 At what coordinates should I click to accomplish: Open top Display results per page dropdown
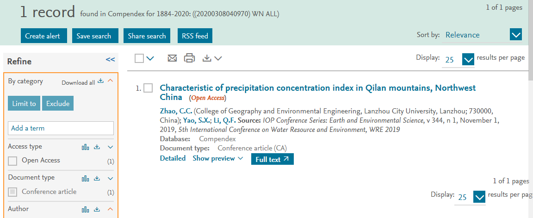click(468, 60)
